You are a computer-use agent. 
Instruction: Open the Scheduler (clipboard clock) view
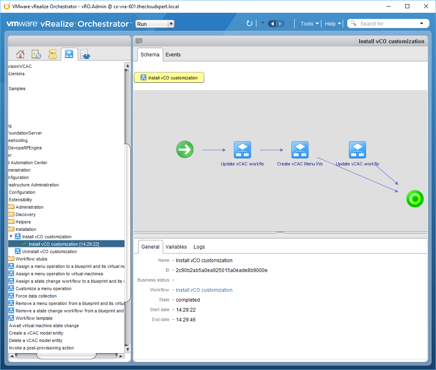coord(36,54)
